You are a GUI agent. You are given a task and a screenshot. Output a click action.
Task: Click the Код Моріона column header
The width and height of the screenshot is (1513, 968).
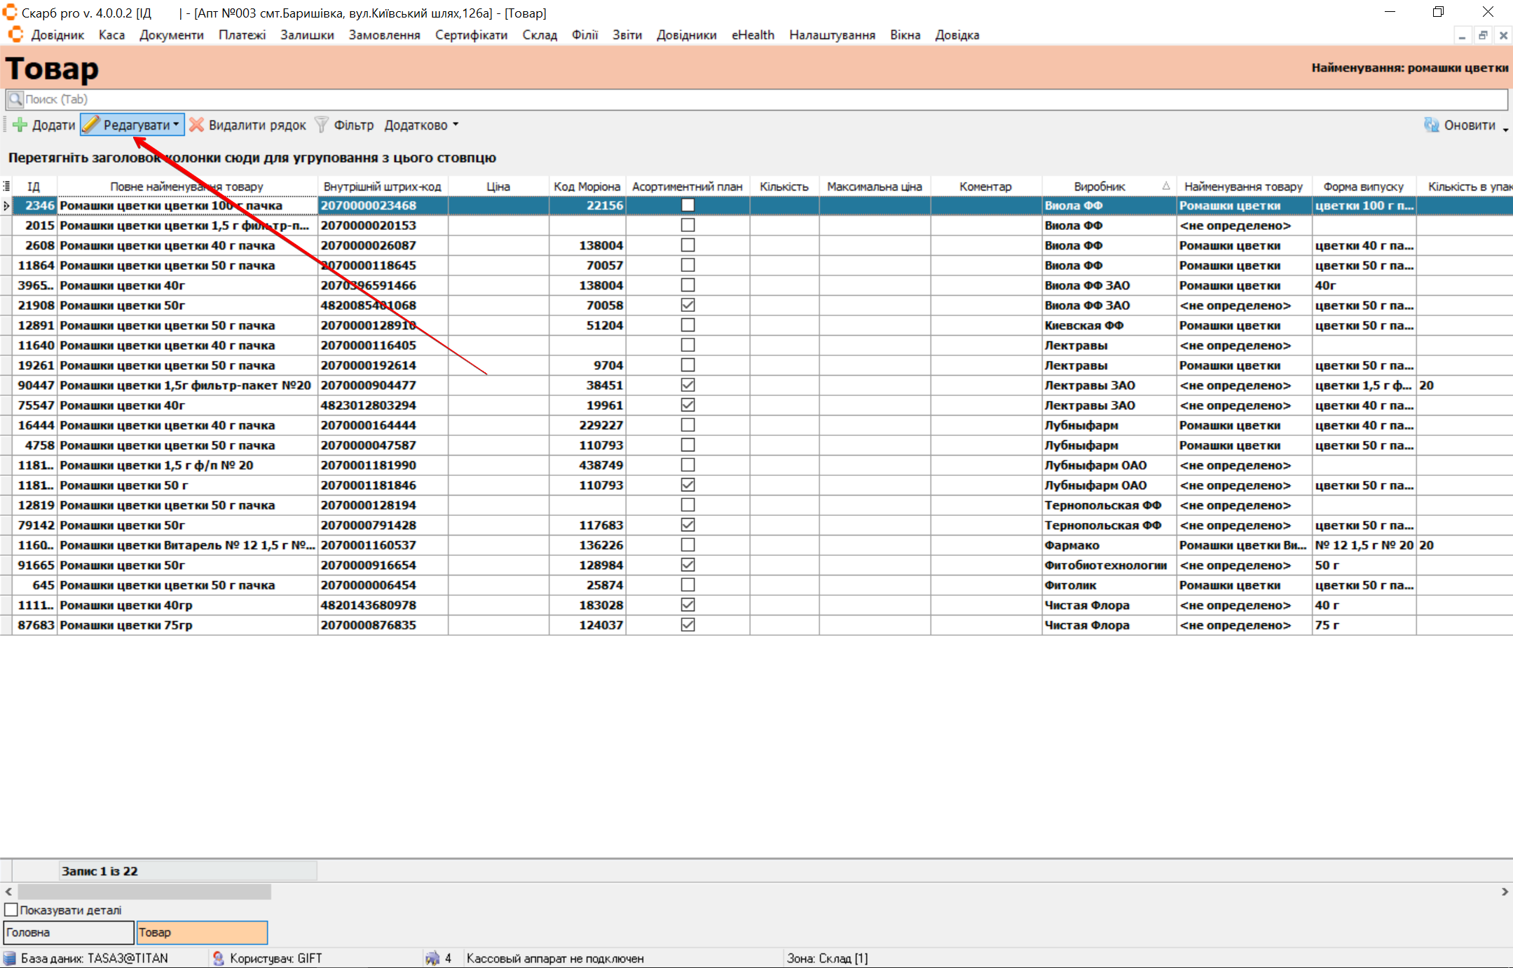587,186
